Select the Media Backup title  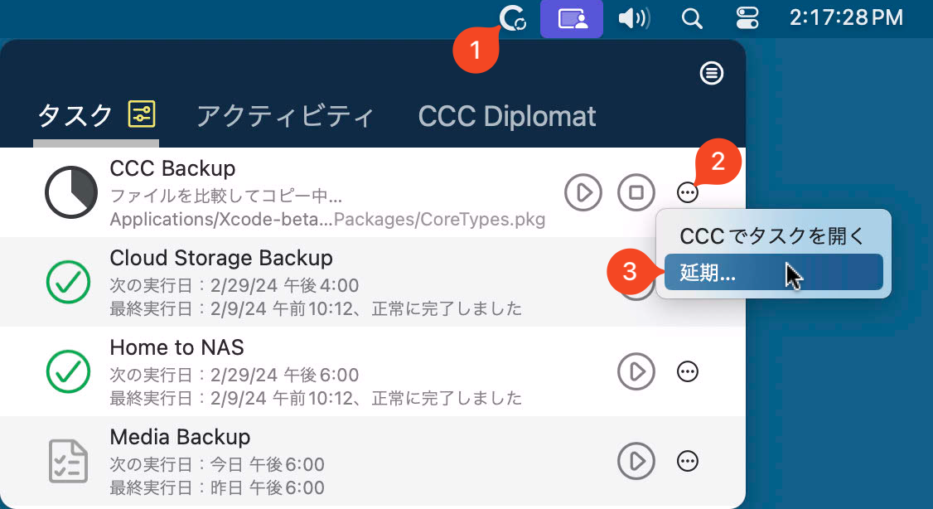click(x=181, y=437)
